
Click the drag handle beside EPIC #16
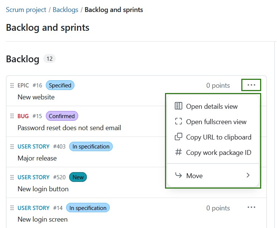tap(12, 85)
